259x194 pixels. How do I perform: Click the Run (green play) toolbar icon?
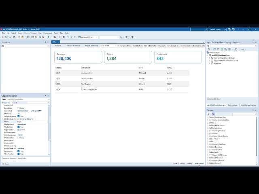coord(49,37)
